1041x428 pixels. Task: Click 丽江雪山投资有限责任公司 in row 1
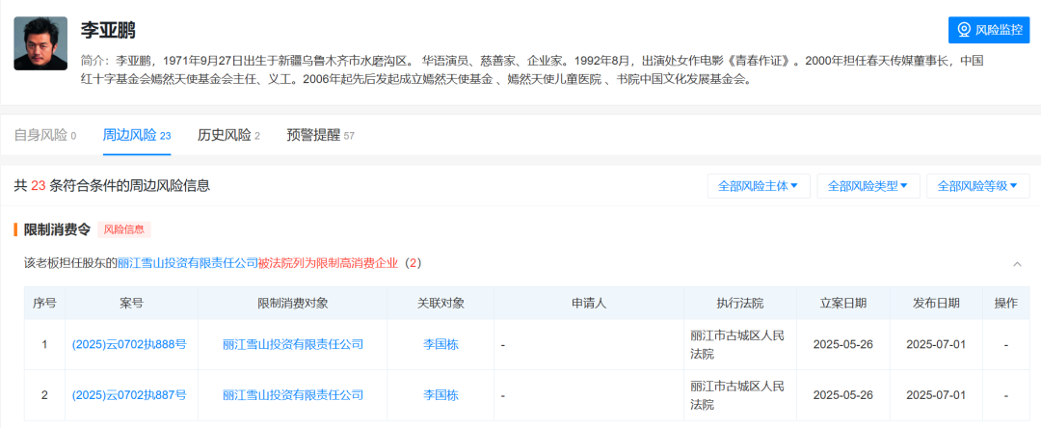click(x=293, y=344)
